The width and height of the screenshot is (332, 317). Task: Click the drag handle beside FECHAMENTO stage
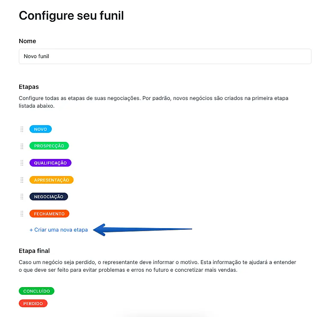pyautogui.click(x=22, y=214)
